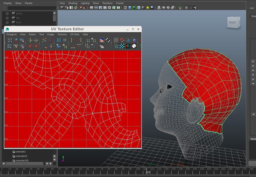The height and width of the screenshot is (177, 256).
Task: Select extrude10 in the outliner list
Action: pyautogui.click(x=21, y=156)
